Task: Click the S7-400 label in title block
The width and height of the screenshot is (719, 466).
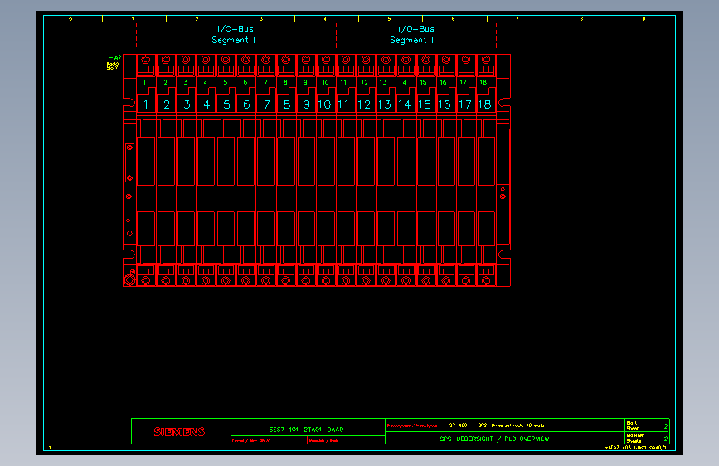Action: [458, 425]
